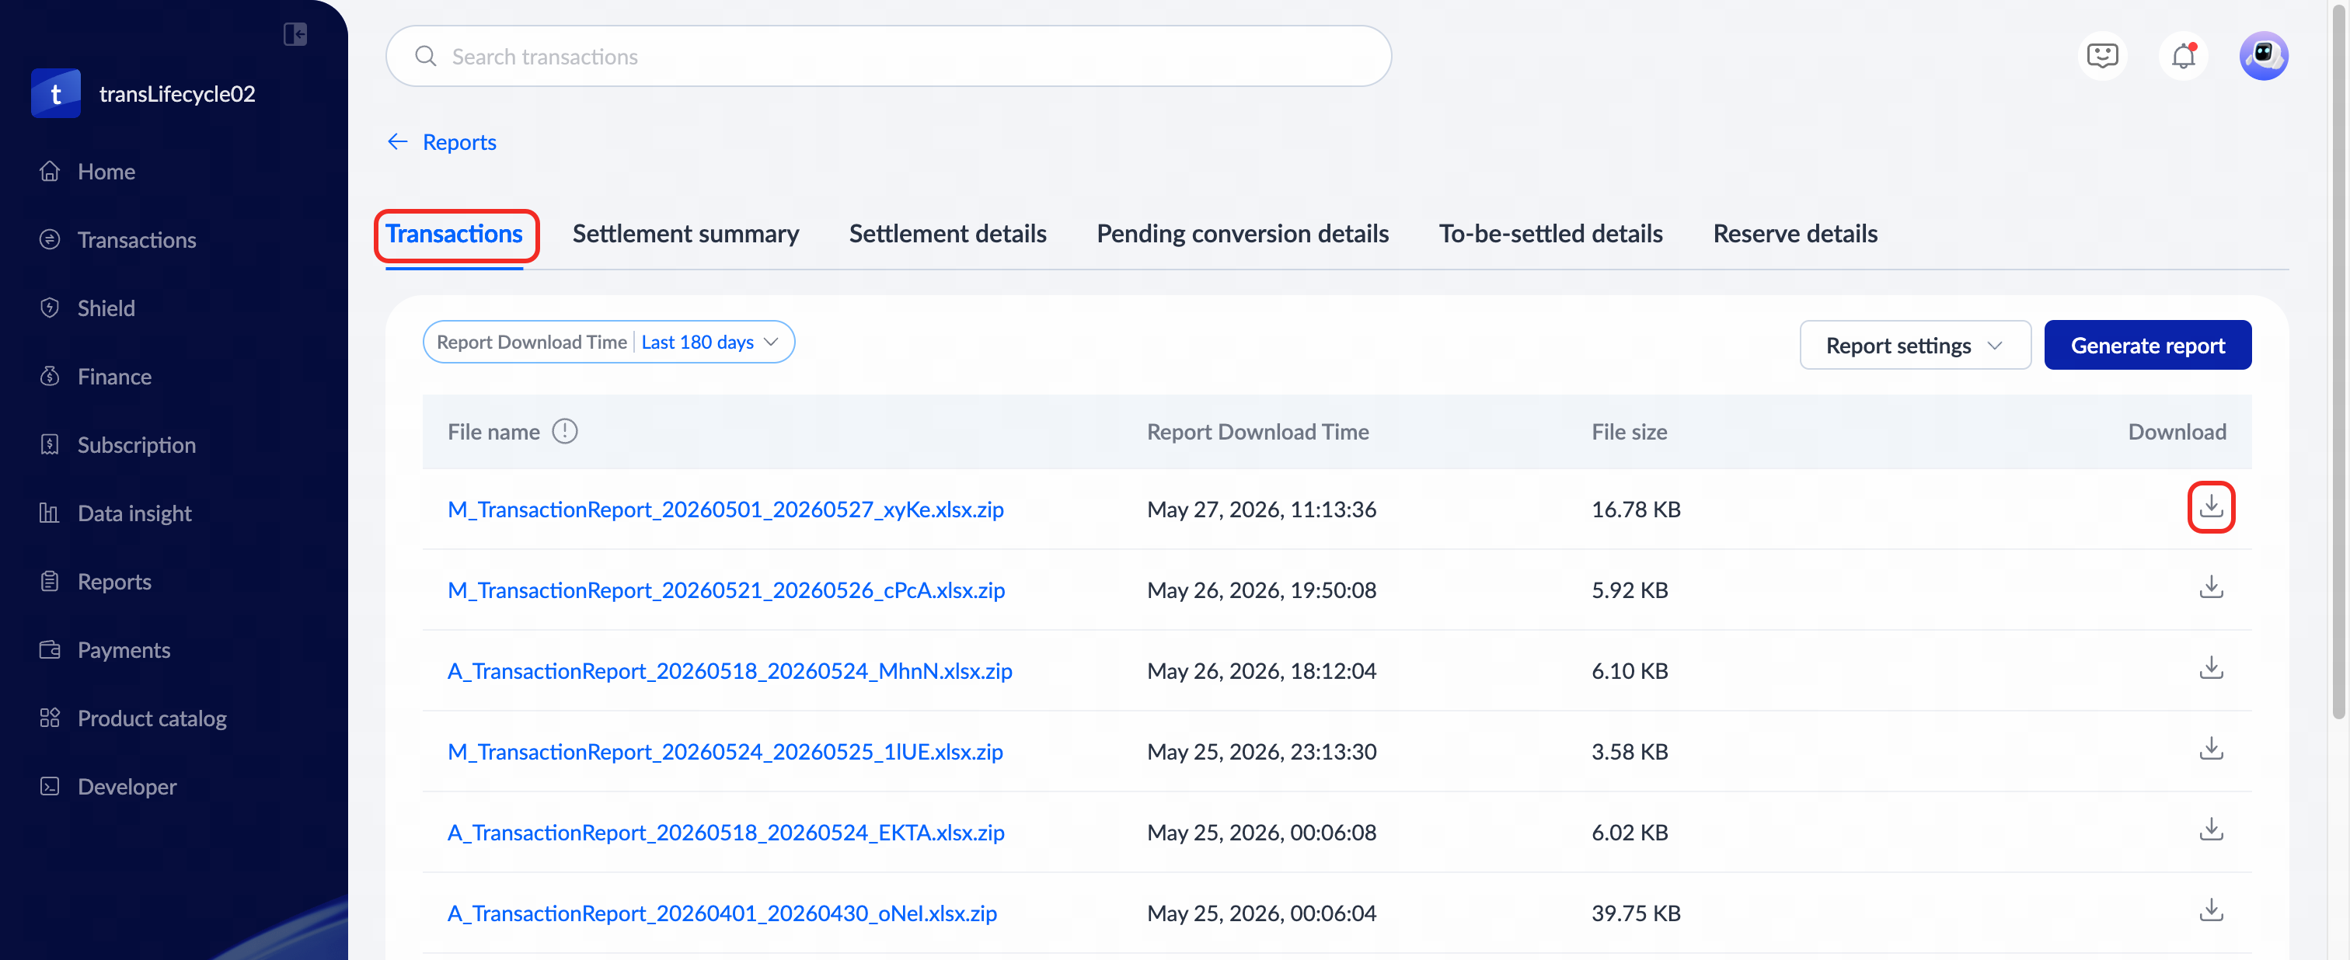Click the Home house icon

pyautogui.click(x=51, y=172)
